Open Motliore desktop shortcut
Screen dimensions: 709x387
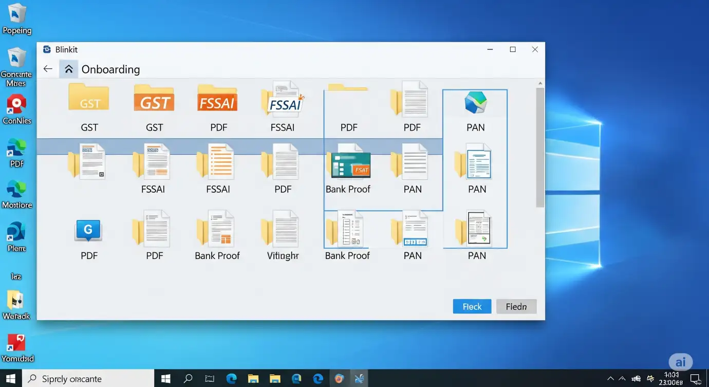(17, 190)
